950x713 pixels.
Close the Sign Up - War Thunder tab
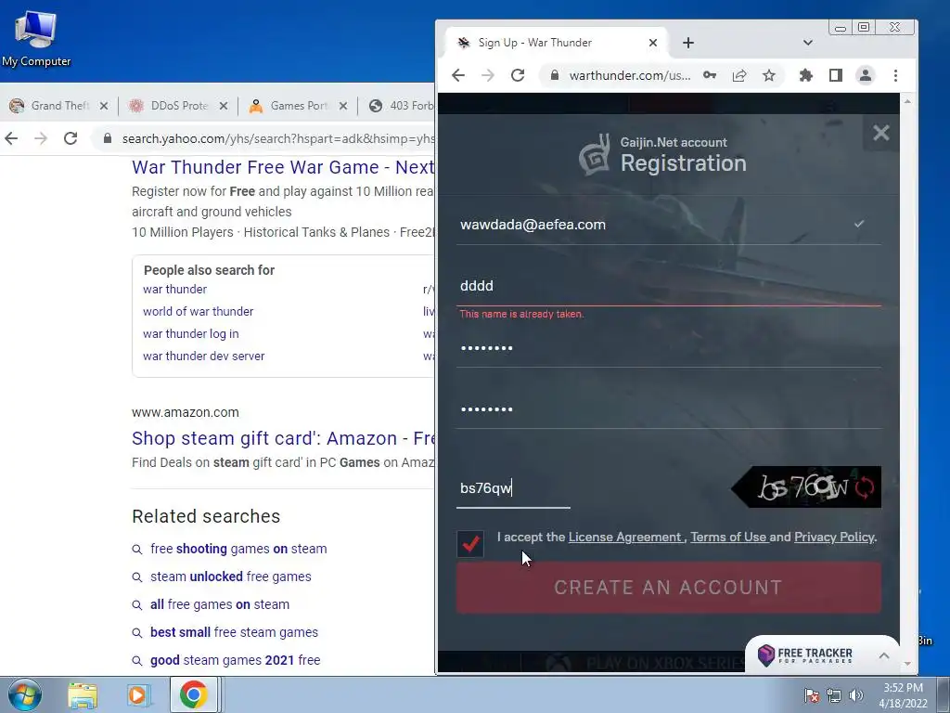click(x=652, y=43)
